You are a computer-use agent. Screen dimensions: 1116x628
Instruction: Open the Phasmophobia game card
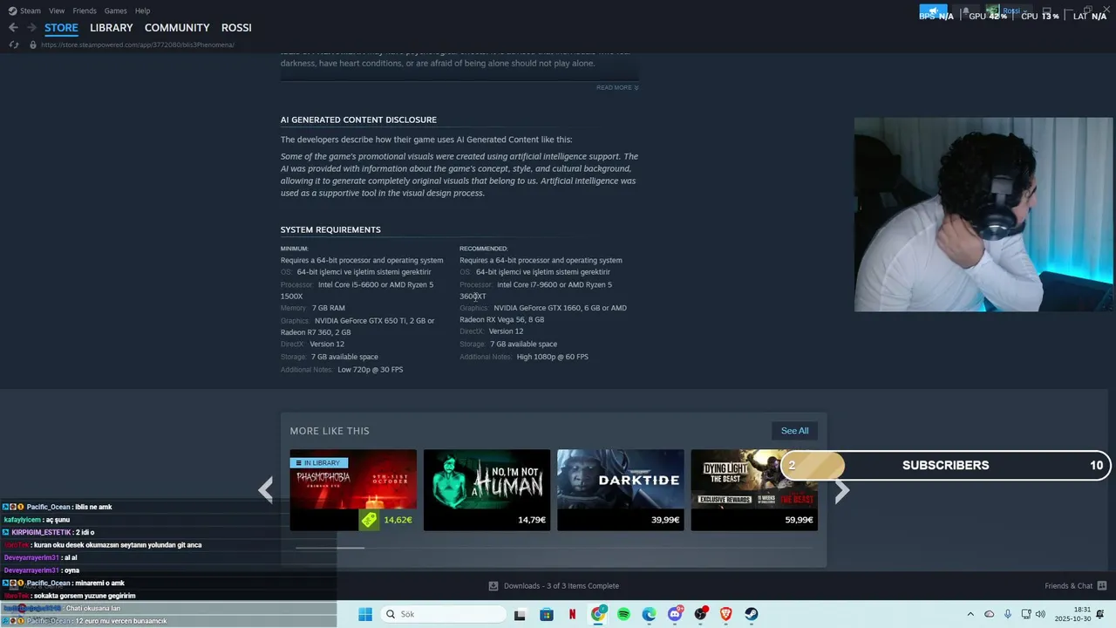[353, 489]
